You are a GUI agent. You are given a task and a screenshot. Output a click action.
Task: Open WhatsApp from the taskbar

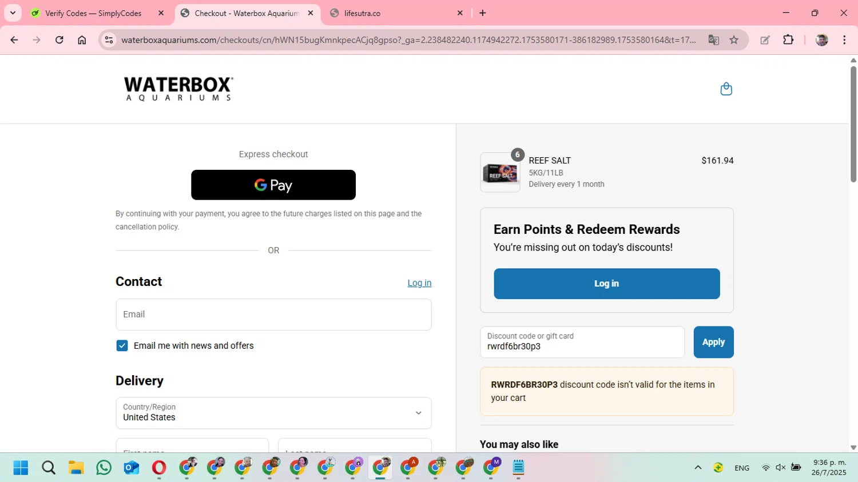point(104,468)
